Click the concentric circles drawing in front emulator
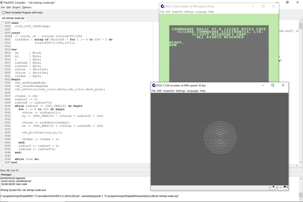The image size is (303, 202). pos(220,137)
